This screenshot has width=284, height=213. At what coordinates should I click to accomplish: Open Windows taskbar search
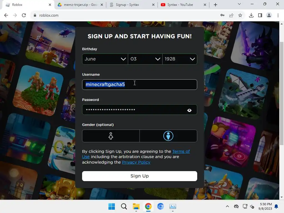124,206
